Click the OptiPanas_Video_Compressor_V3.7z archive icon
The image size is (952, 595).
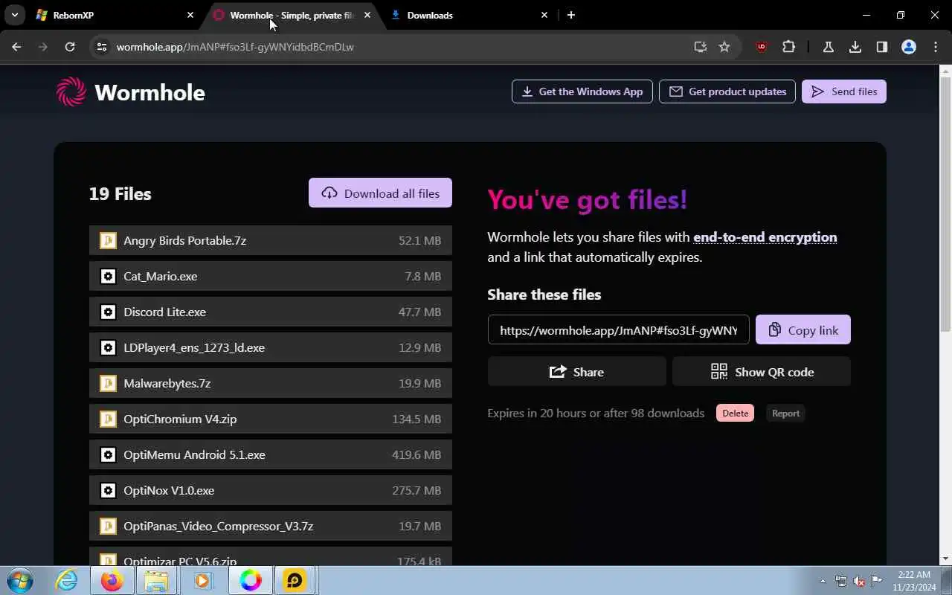click(x=108, y=526)
